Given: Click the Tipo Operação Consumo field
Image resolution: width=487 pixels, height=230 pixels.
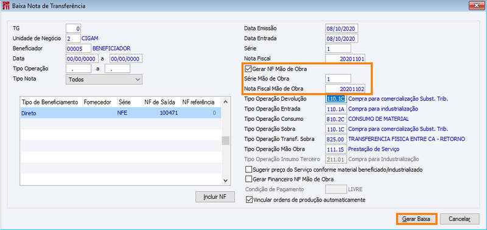Looking at the screenshot, I should click(x=336, y=119).
